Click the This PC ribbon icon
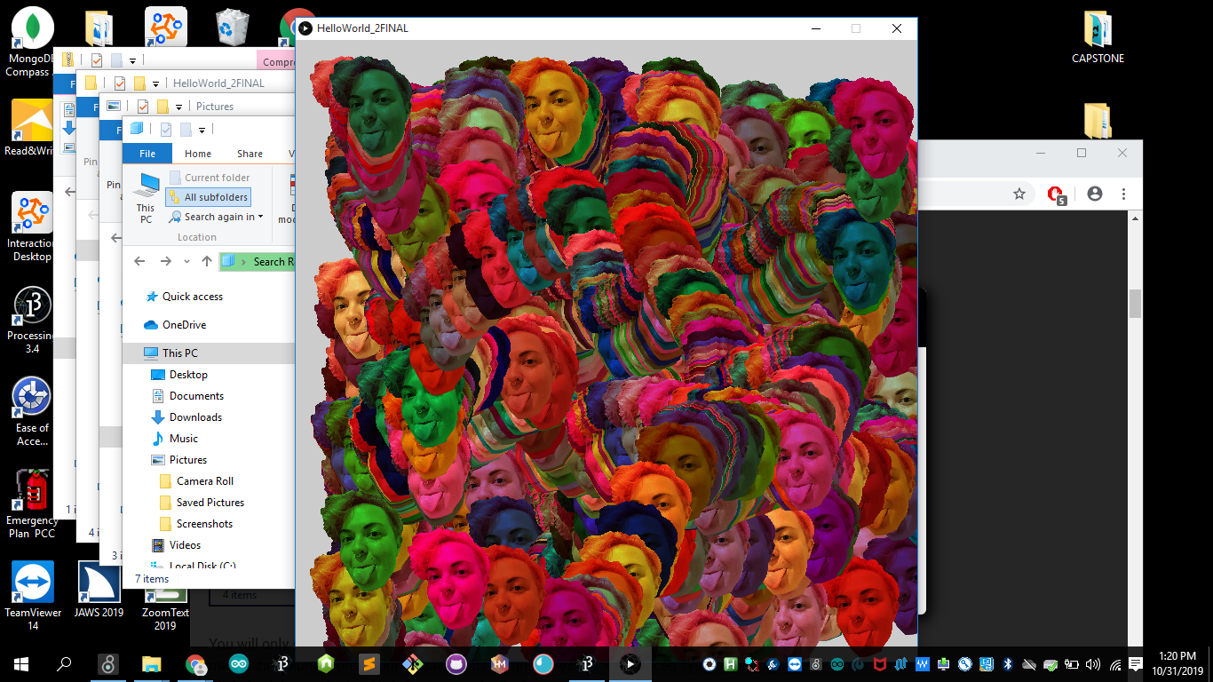Image resolution: width=1213 pixels, height=682 pixels. pyautogui.click(x=146, y=196)
